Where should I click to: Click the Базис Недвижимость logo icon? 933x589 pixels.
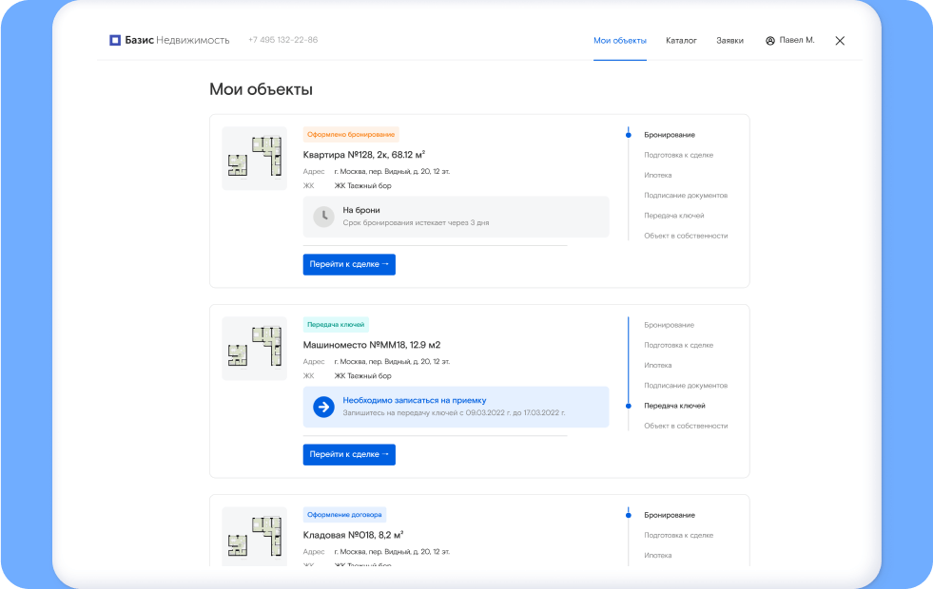tap(115, 41)
